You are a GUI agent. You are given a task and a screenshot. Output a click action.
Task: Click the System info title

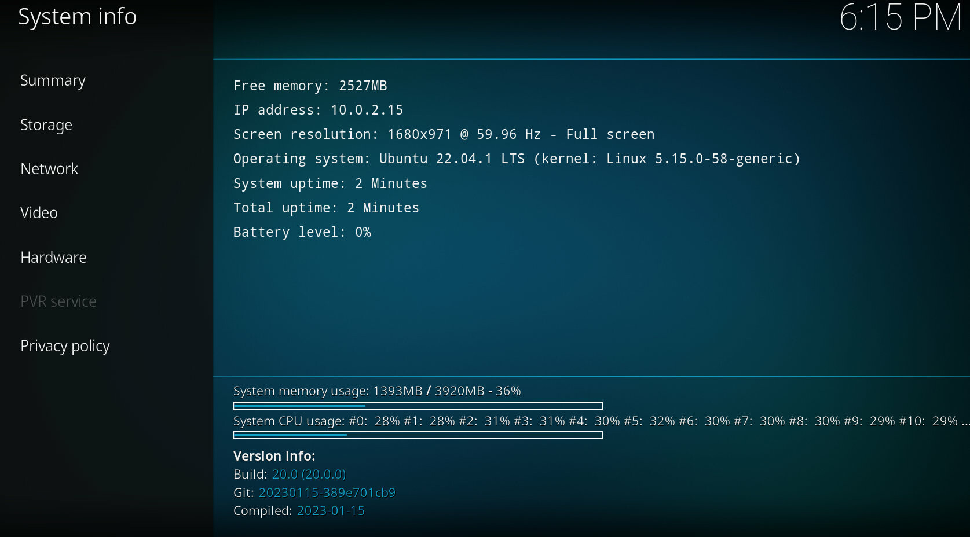pyautogui.click(x=77, y=17)
